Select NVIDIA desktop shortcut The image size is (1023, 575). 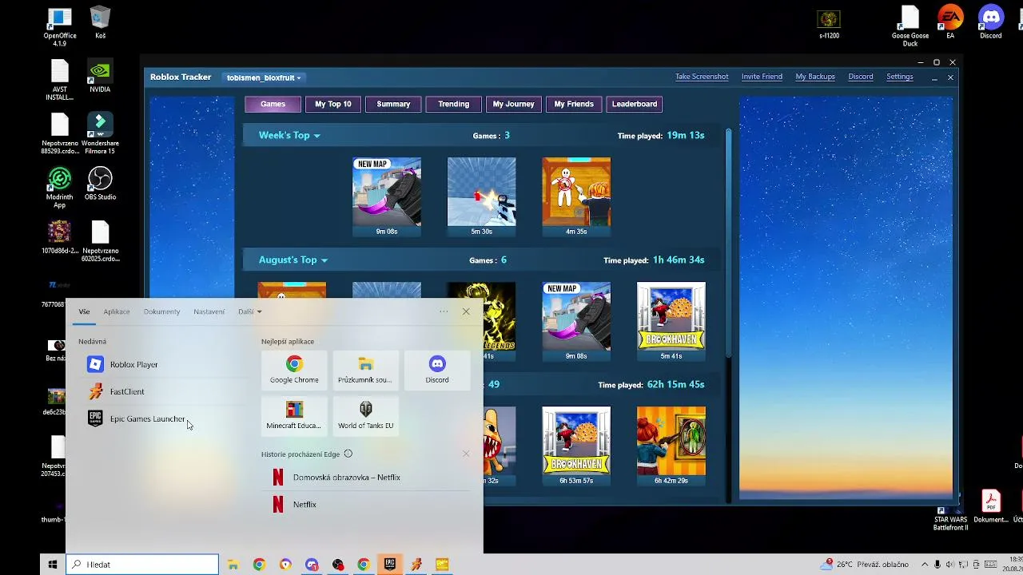(x=100, y=77)
